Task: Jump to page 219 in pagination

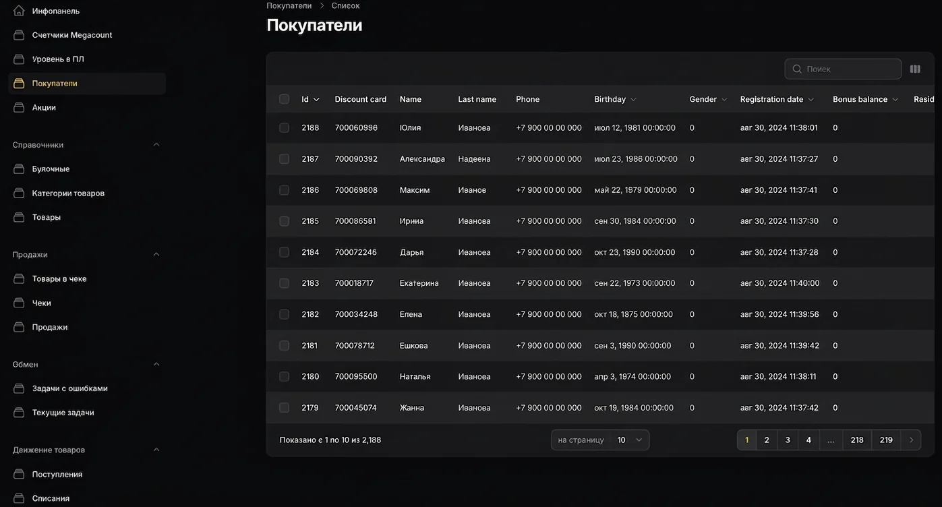Action: click(886, 440)
